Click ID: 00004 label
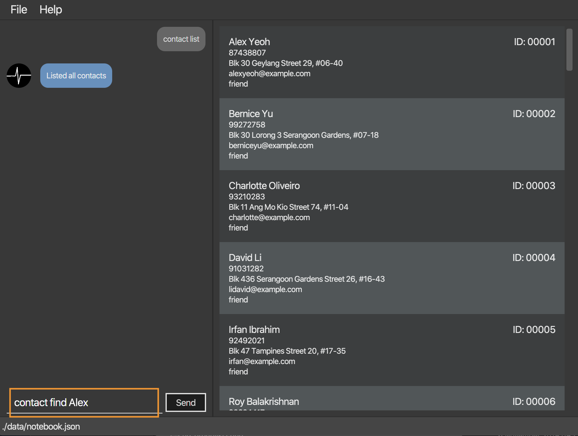578x436 pixels. point(534,258)
